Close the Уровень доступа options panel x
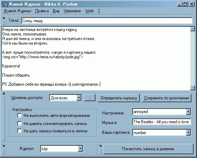197x158 pixels. tap(4, 93)
